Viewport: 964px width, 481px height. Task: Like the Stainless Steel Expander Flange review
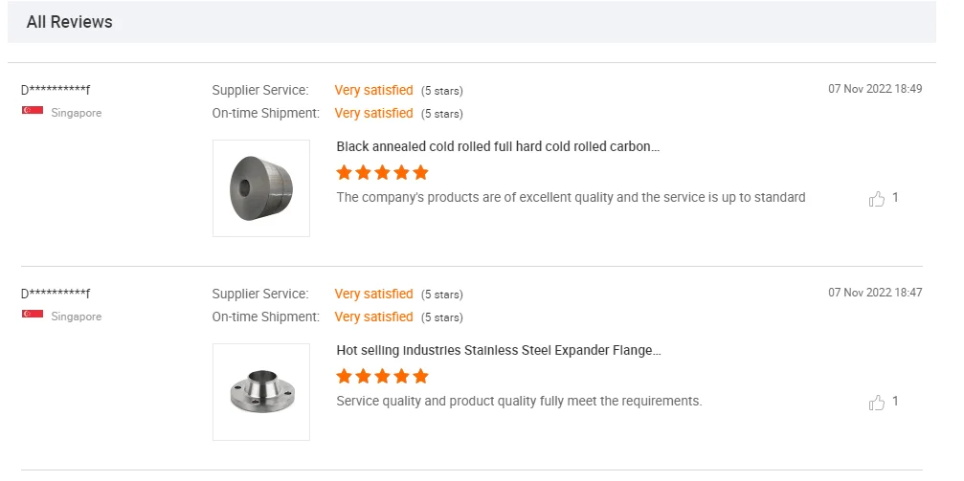[x=877, y=403]
